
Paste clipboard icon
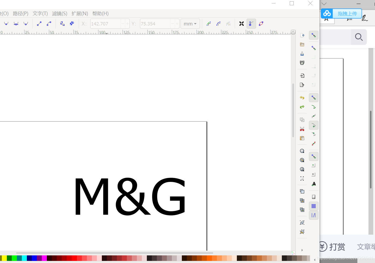[x=302, y=138]
